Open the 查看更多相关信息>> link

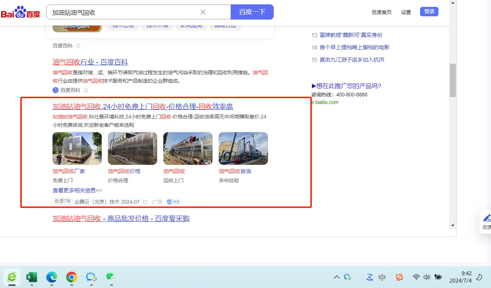(77, 190)
